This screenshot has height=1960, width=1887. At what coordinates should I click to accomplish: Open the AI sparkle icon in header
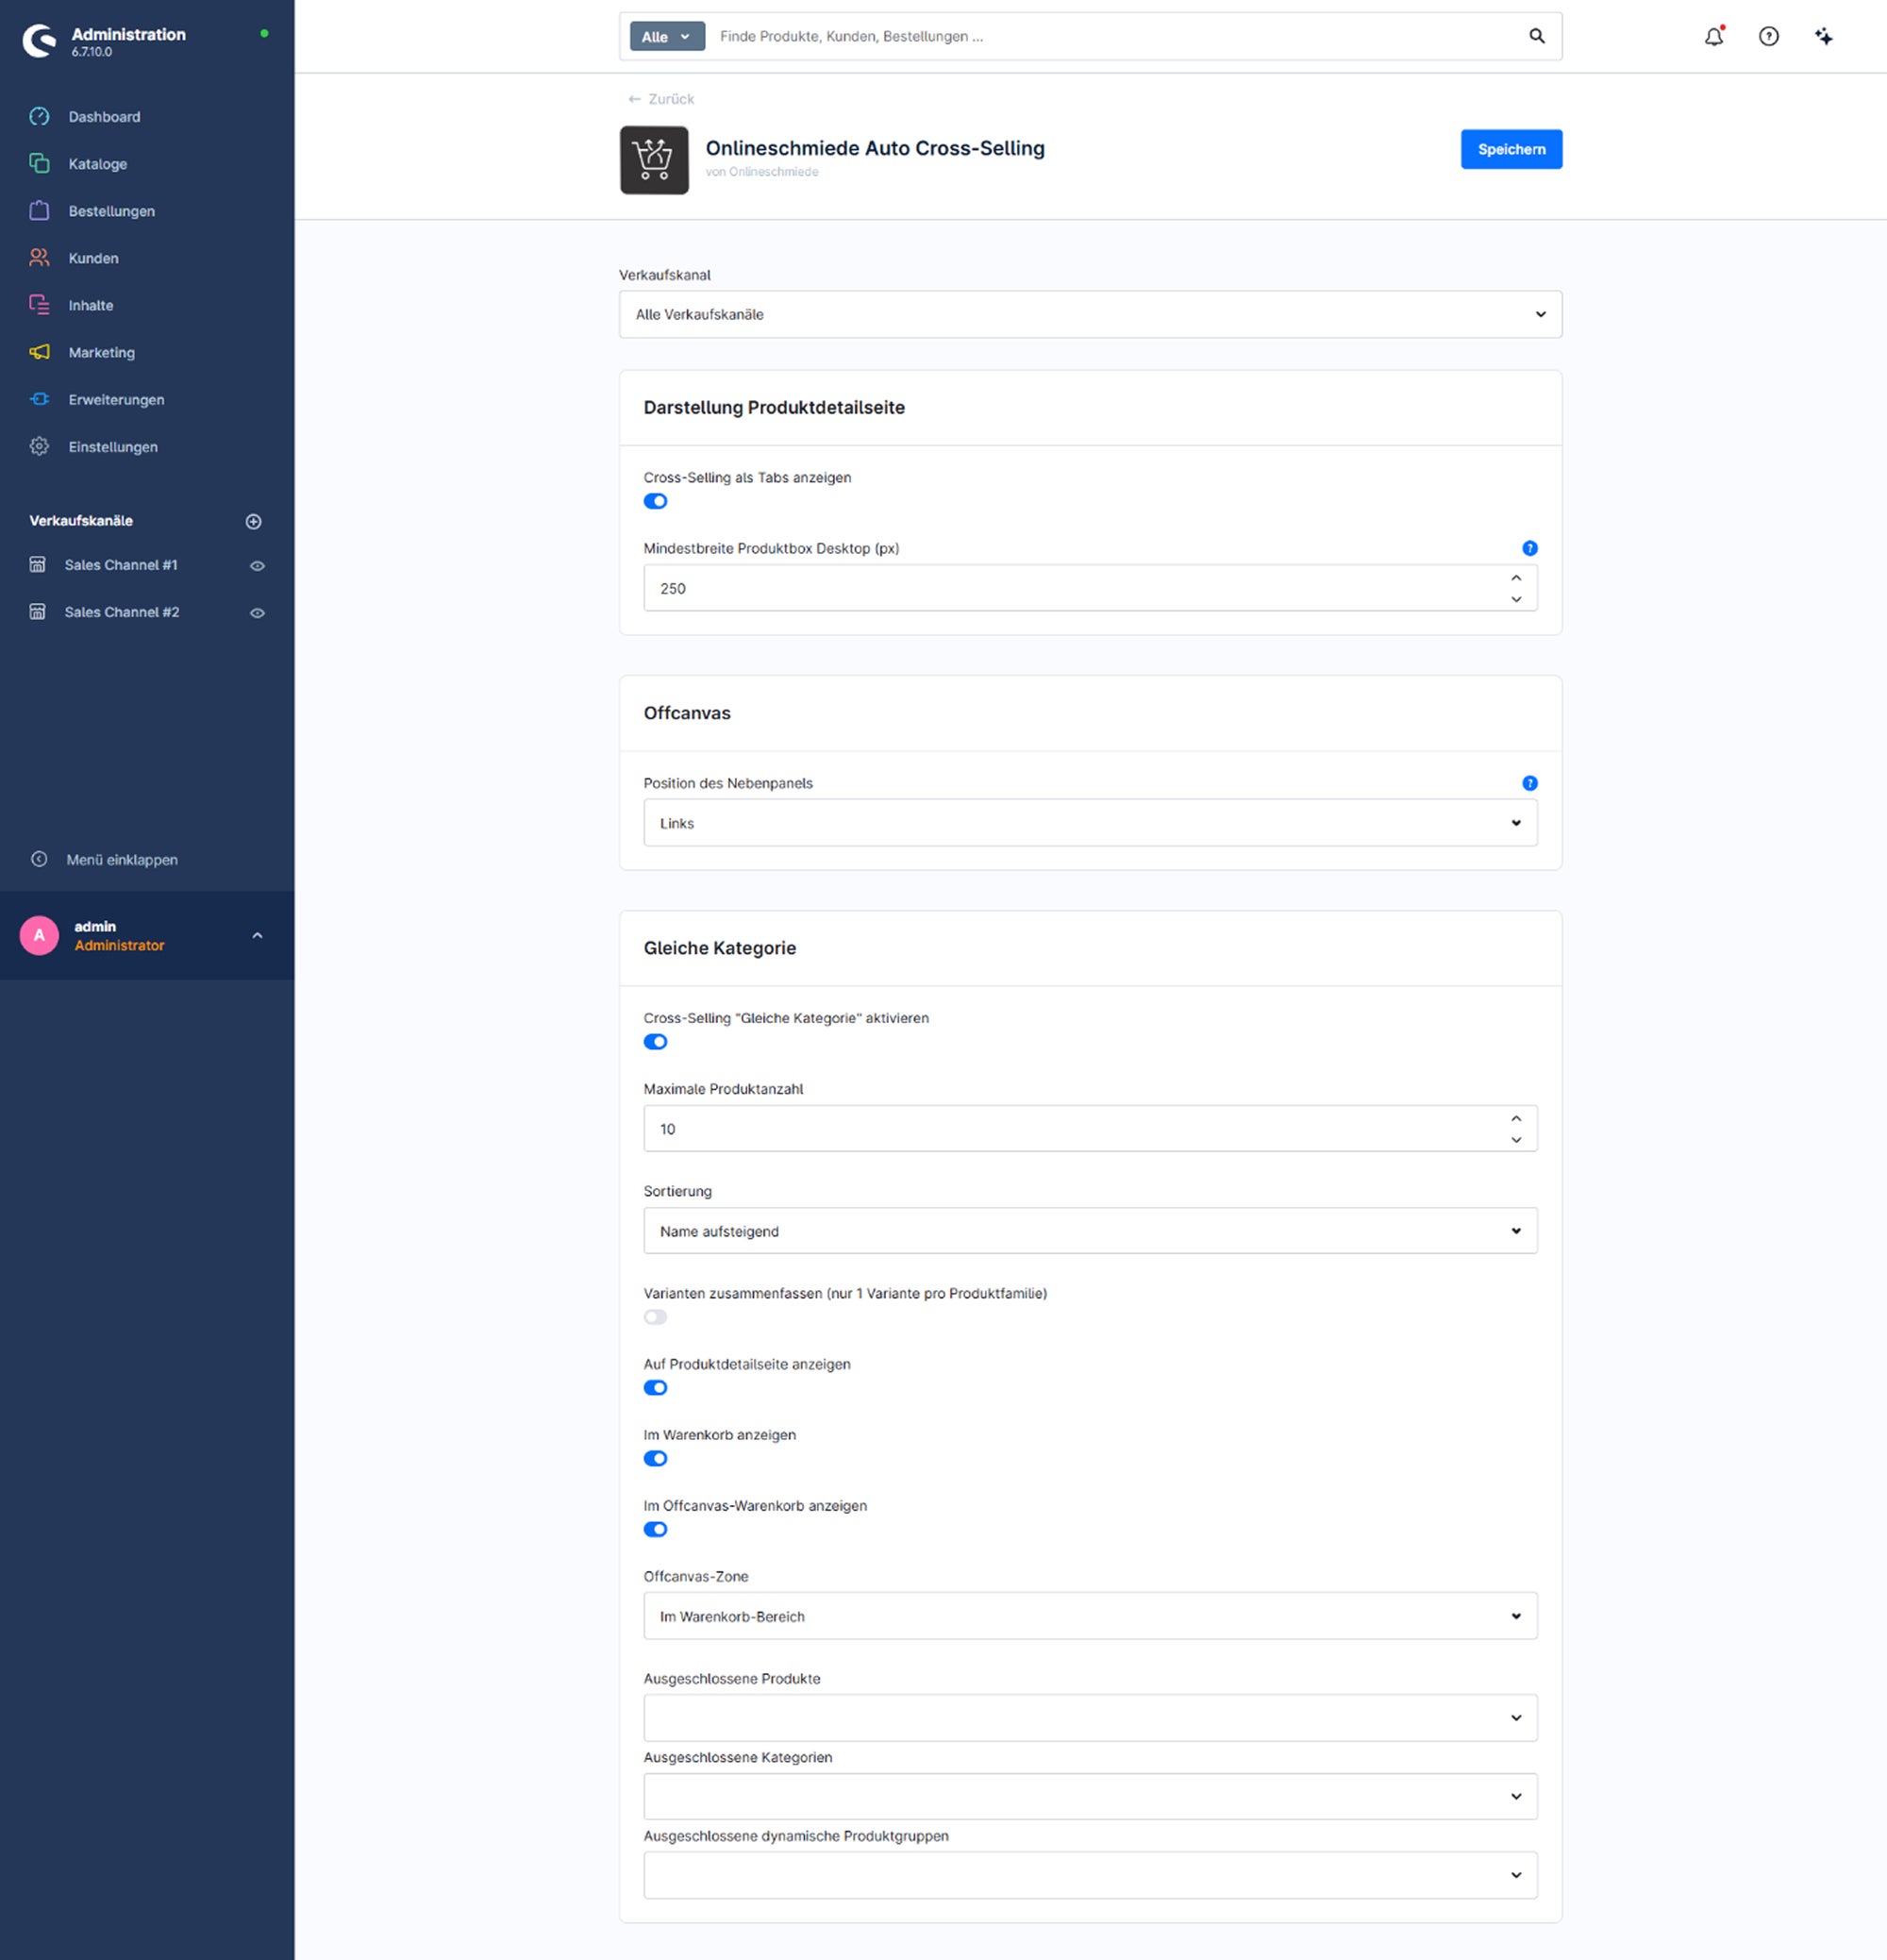1823,36
